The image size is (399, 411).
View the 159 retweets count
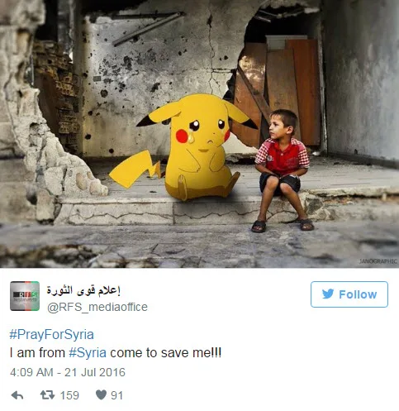tap(69, 395)
